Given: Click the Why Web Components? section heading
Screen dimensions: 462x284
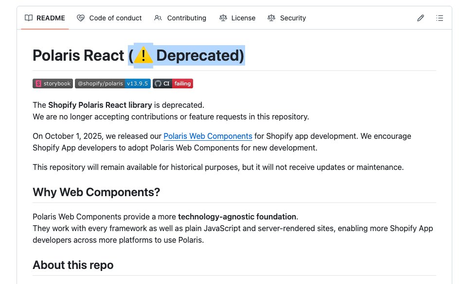Looking at the screenshot, I should [96, 192].
